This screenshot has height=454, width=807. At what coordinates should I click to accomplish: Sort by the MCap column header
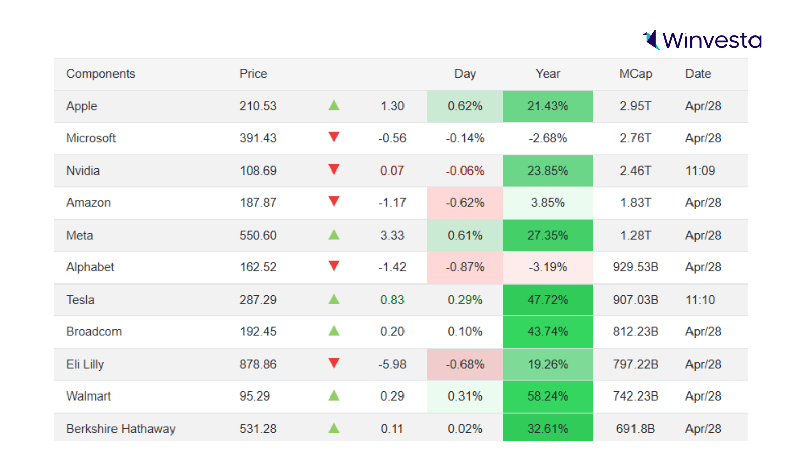[x=636, y=74]
